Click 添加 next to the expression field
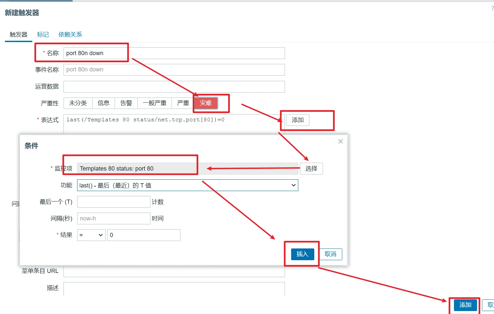The image size is (494, 314). tap(298, 120)
